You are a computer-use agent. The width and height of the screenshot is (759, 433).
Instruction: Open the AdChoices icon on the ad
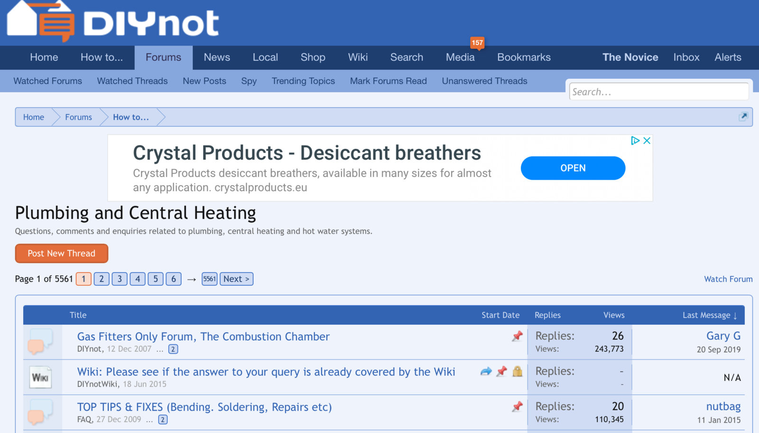click(x=635, y=141)
